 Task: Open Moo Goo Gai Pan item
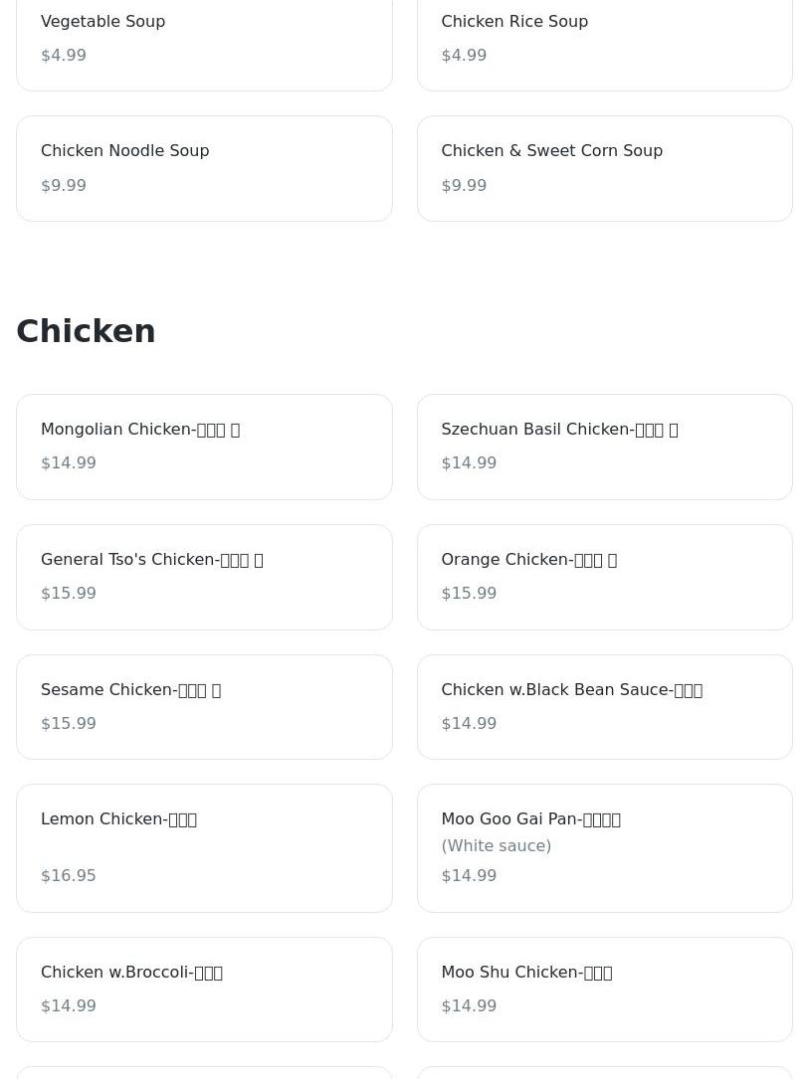click(x=605, y=848)
